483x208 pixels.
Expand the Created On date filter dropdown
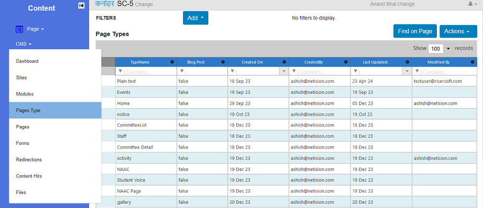click(x=284, y=71)
